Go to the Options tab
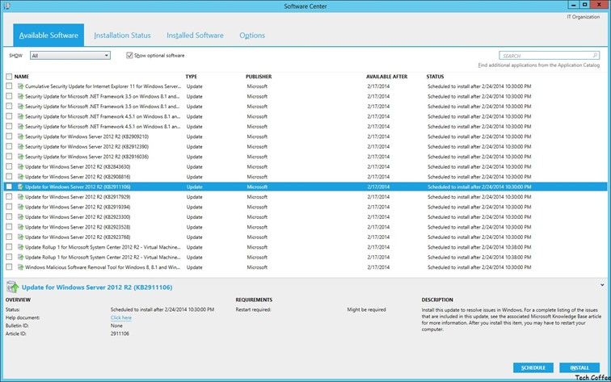The width and height of the screenshot is (611, 382). coord(252,35)
